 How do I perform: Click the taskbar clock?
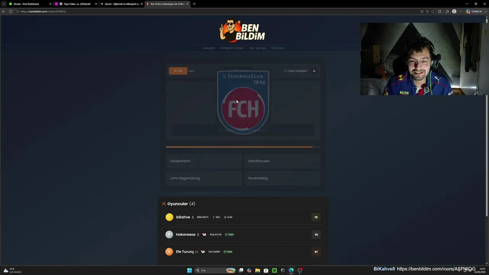480,270
